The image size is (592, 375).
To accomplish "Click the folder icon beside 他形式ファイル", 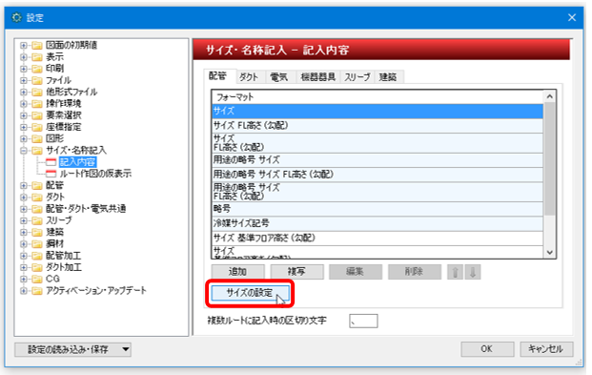I will pos(37,92).
